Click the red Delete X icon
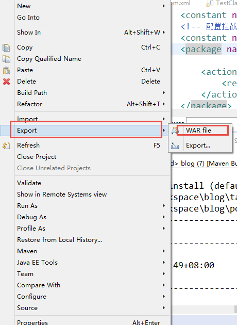The image size is (237, 325). [x=6, y=82]
